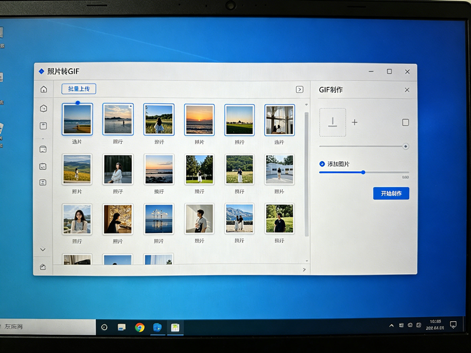The height and width of the screenshot is (353, 471).
Task: Choose the thumbnail of a woman in a white dress against a dark background
Action: [x=118, y=169]
